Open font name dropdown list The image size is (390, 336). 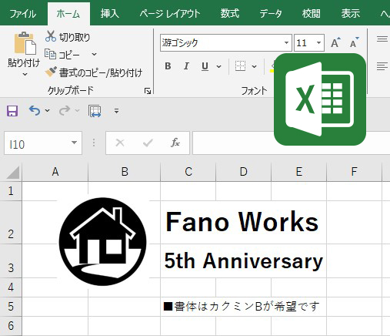point(286,42)
